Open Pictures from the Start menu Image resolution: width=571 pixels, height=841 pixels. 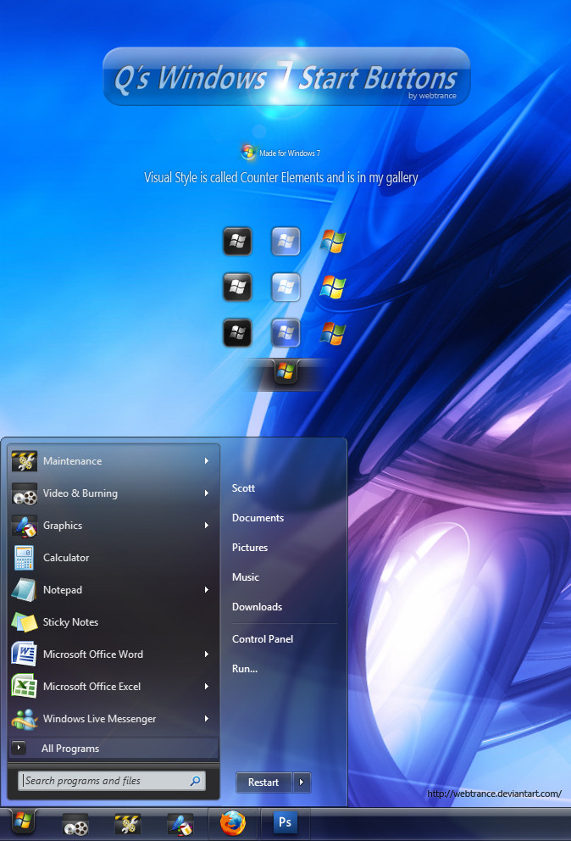tap(250, 547)
